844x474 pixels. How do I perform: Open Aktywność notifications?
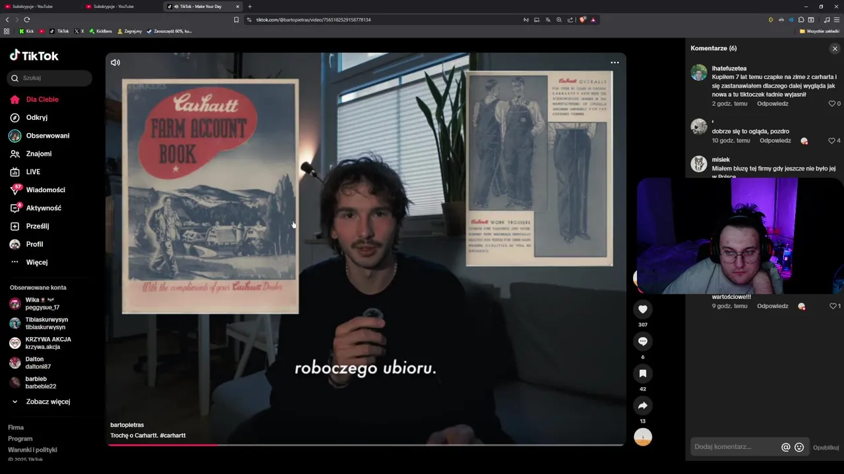point(44,208)
